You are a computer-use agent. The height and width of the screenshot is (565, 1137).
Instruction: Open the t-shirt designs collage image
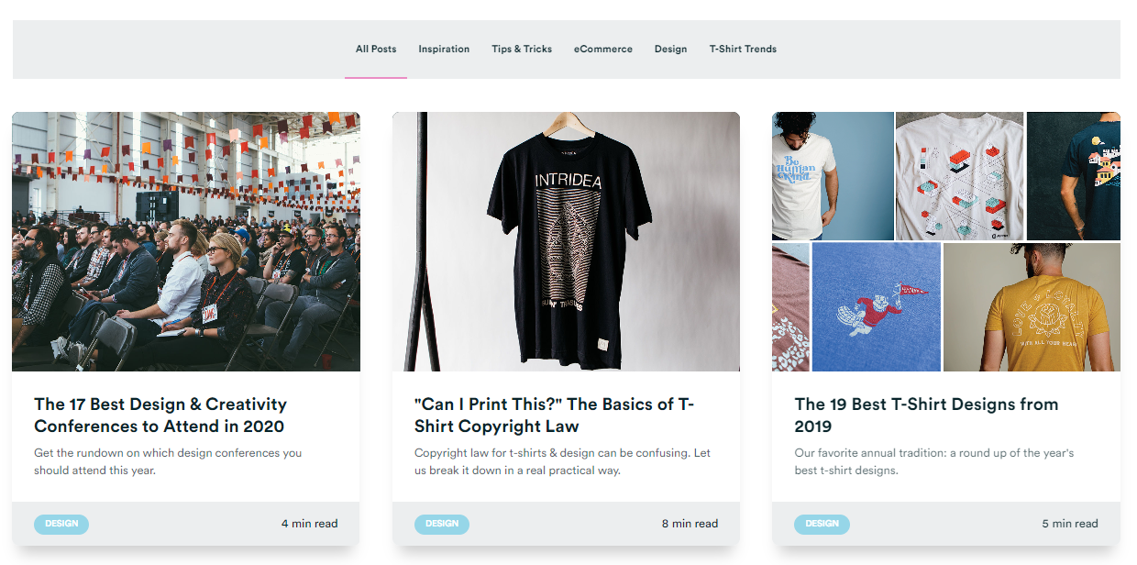(945, 241)
